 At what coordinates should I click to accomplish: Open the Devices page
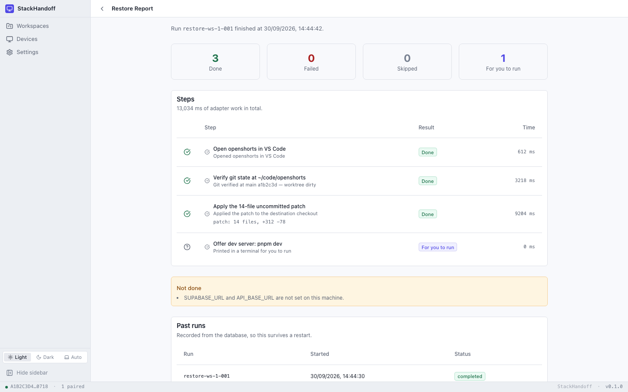45,39
